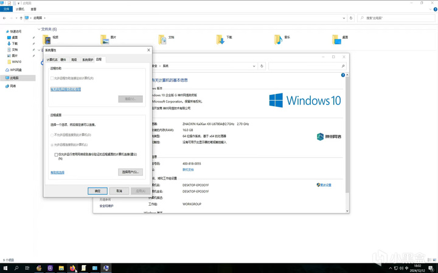
Task: Click the 搜索"此电脑" search field
Action: [x=396, y=18]
